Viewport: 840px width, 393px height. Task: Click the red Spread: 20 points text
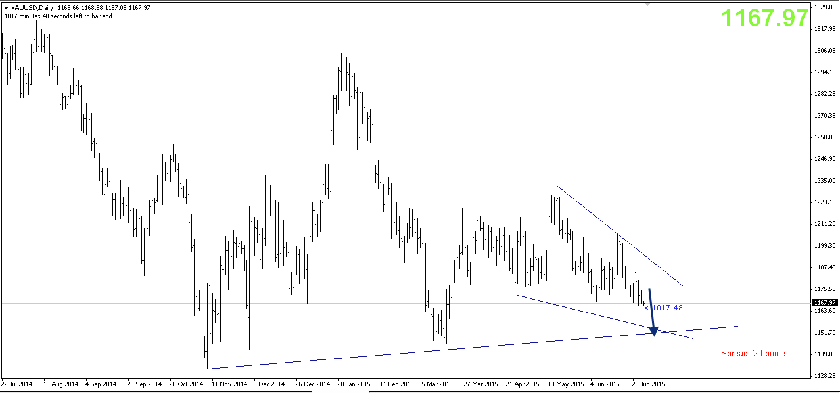click(755, 354)
